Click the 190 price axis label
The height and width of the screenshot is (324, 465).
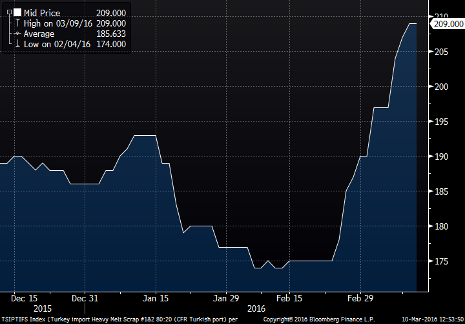441,157
